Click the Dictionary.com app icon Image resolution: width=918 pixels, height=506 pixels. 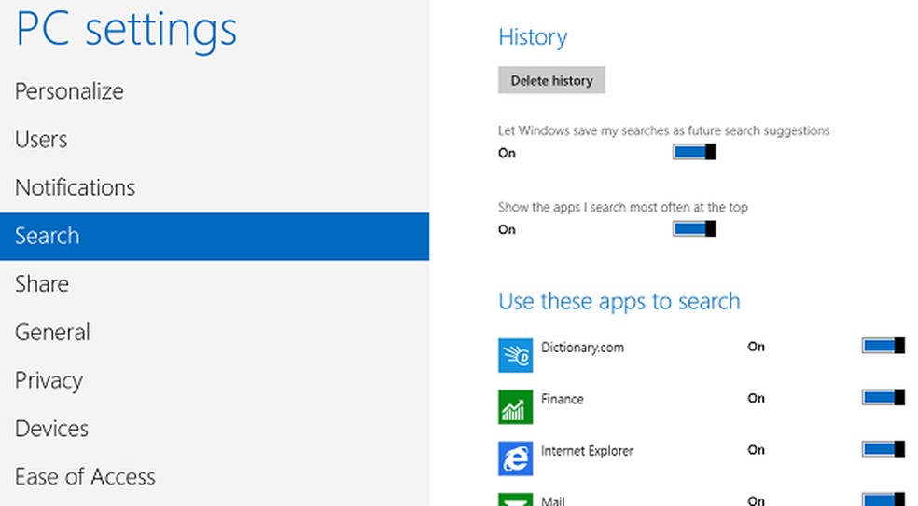(515, 355)
